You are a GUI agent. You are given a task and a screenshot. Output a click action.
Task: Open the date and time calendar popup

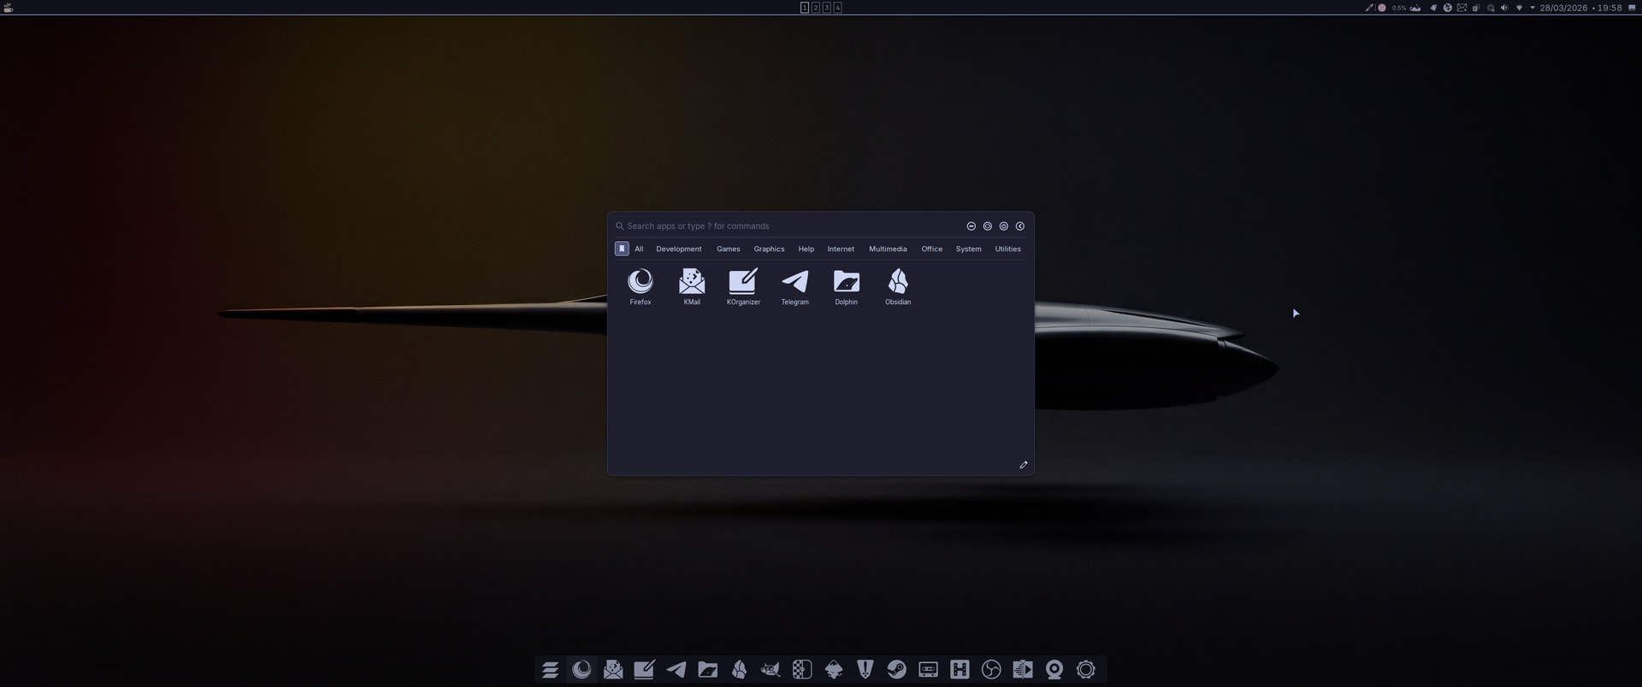coord(1580,8)
